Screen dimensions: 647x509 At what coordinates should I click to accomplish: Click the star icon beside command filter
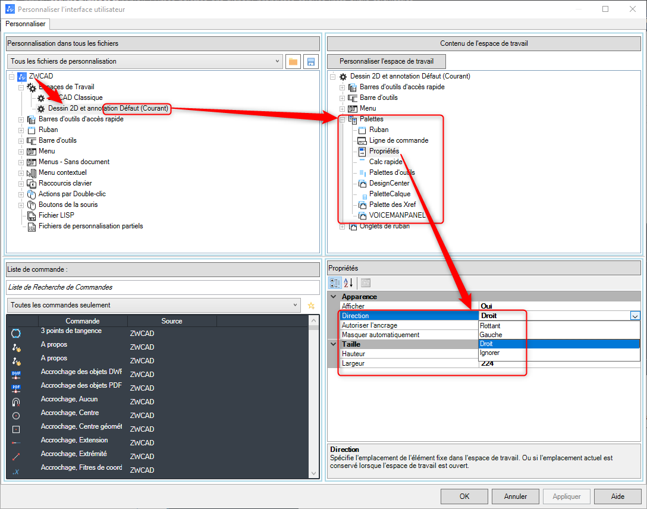tap(310, 305)
